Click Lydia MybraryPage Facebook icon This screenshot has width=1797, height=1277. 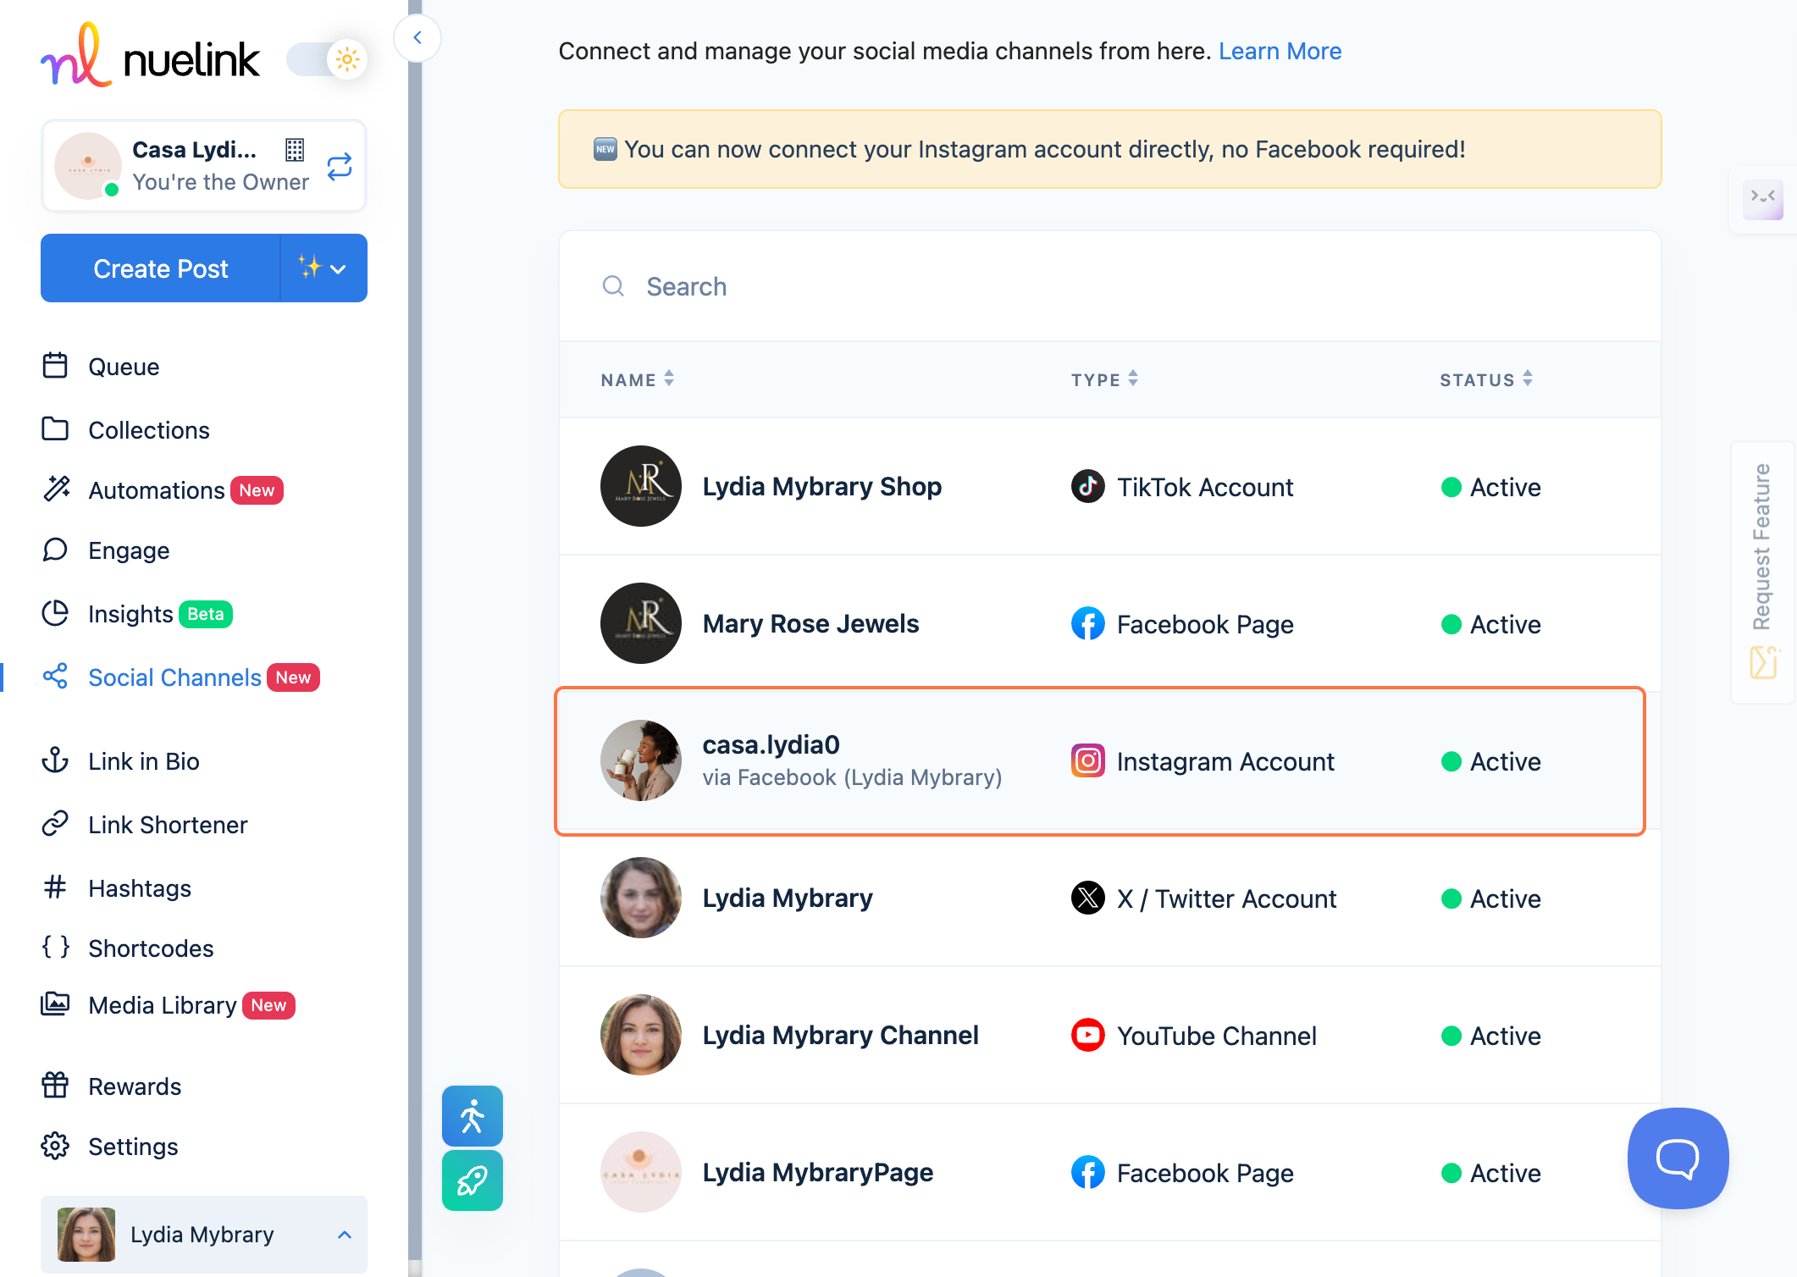(1087, 1172)
